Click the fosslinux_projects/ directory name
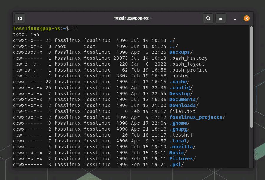The image size is (265, 180). [x=197, y=117]
